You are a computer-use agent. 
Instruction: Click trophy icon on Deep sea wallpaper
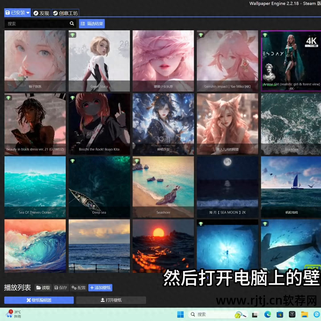(73, 160)
